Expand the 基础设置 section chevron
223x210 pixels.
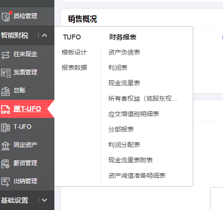(44, 200)
